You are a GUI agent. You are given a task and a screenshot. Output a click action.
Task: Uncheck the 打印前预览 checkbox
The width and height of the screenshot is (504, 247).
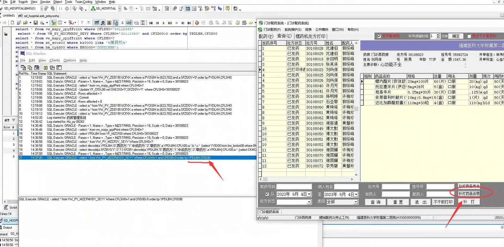click(x=379, y=36)
